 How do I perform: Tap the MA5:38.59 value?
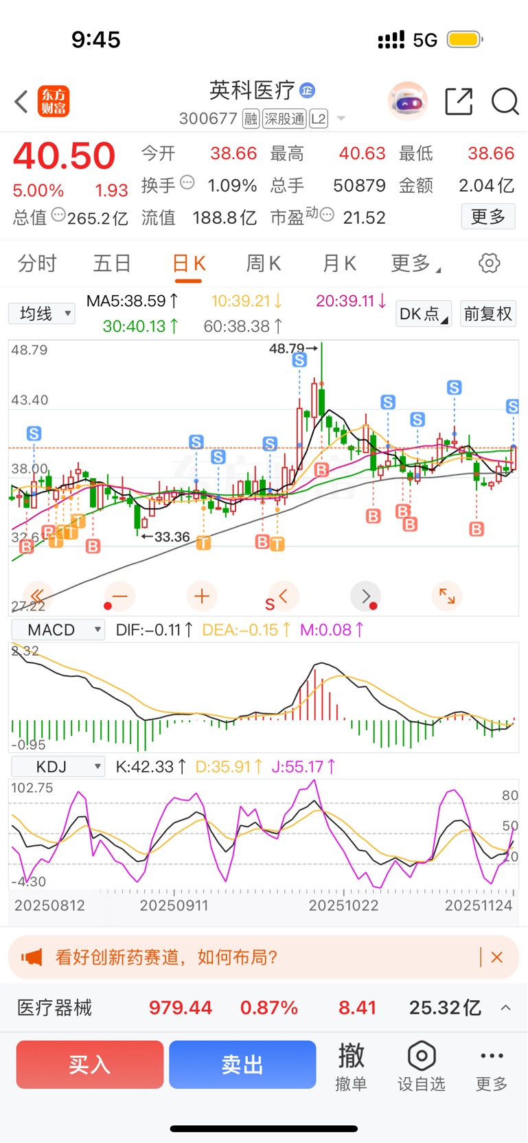tap(133, 301)
